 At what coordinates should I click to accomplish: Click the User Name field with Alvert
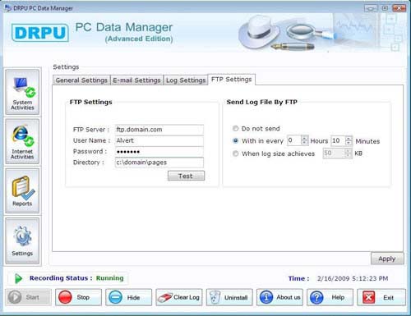(159, 140)
